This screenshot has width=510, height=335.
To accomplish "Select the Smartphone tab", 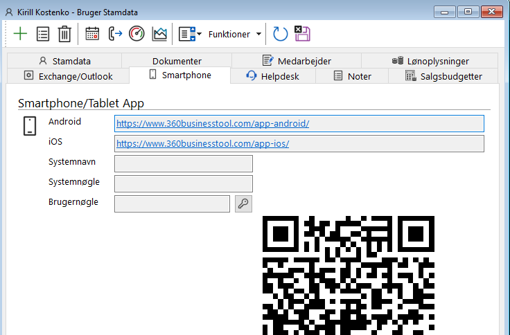I will pyautogui.click(x=180, y=75).
